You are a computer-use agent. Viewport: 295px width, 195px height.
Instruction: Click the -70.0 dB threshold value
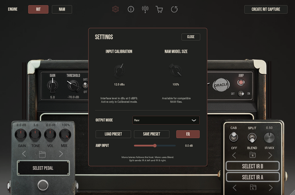73,97
